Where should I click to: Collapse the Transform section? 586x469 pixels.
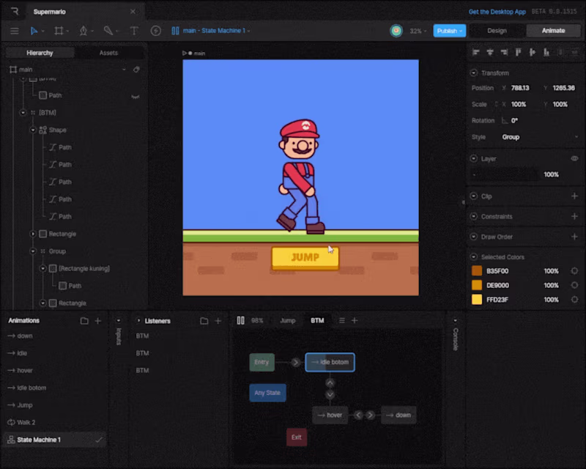click(x=473, y=73)
